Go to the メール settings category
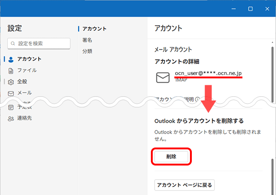This screenshot has width=276, height=195. [24, 93]
